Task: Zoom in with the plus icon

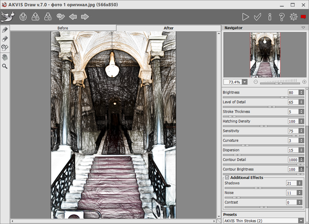Action: point(304,82)
